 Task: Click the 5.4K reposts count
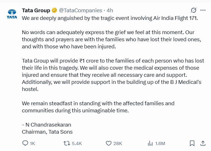[x=77, y=144]
